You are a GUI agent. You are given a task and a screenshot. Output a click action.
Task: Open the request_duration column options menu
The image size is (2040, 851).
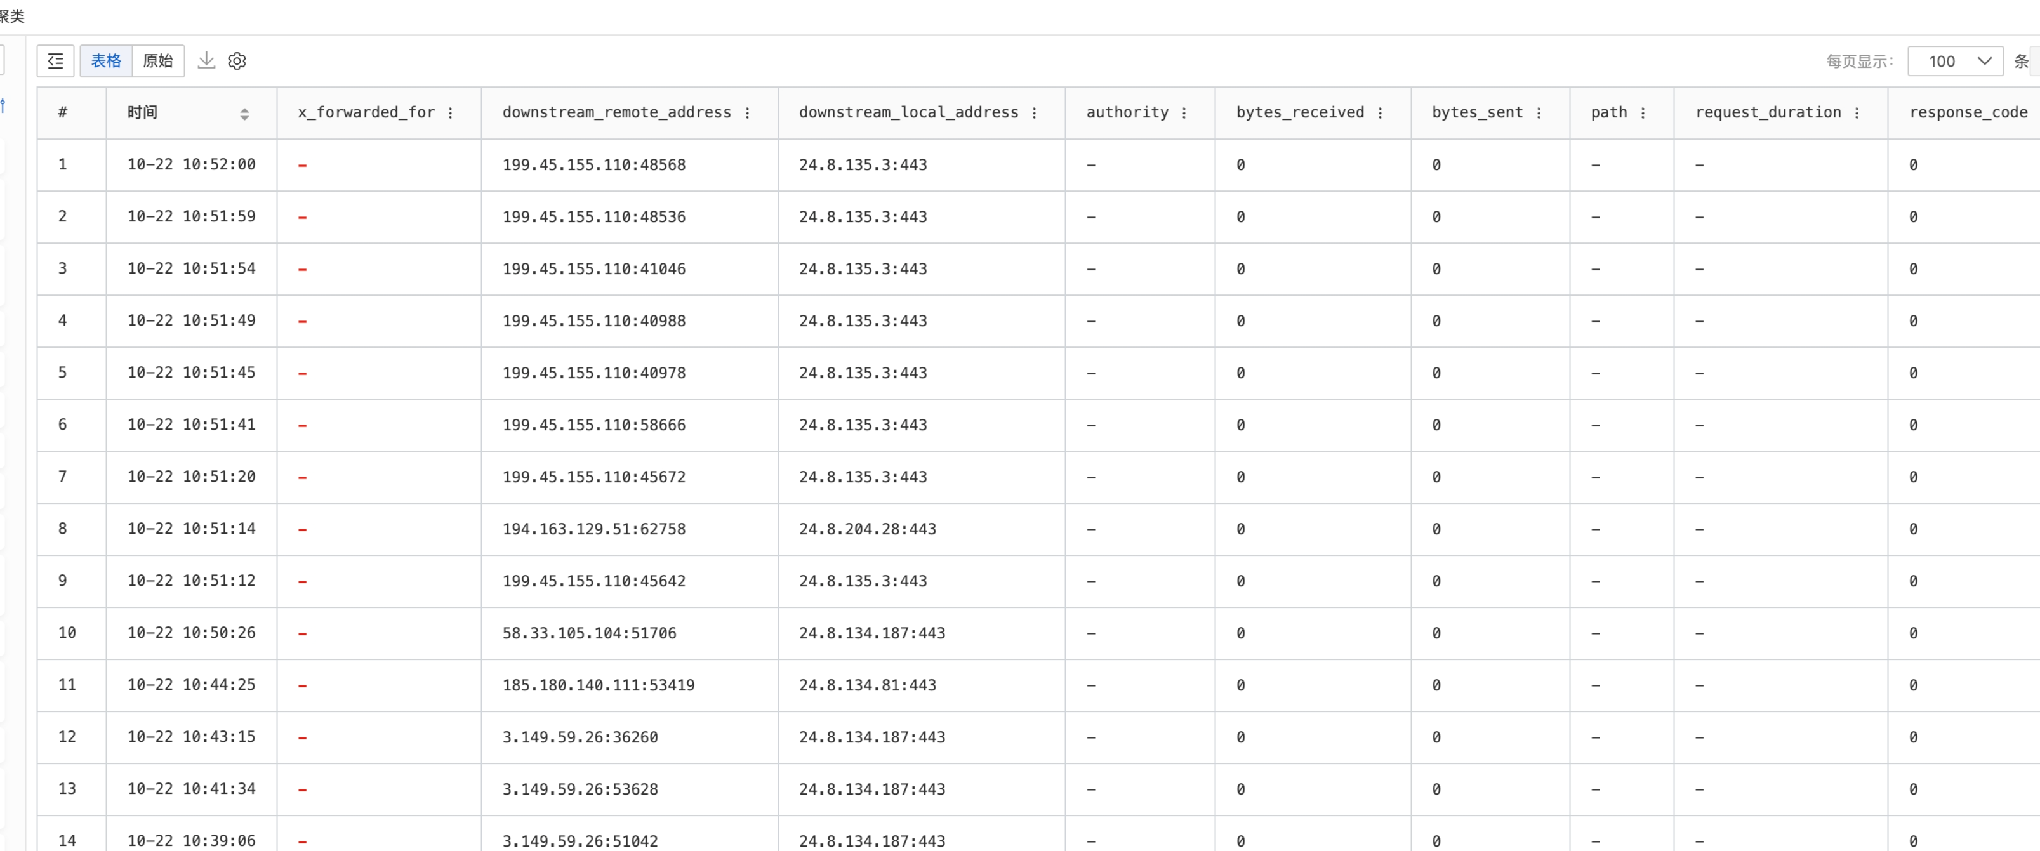(1857, 113)
